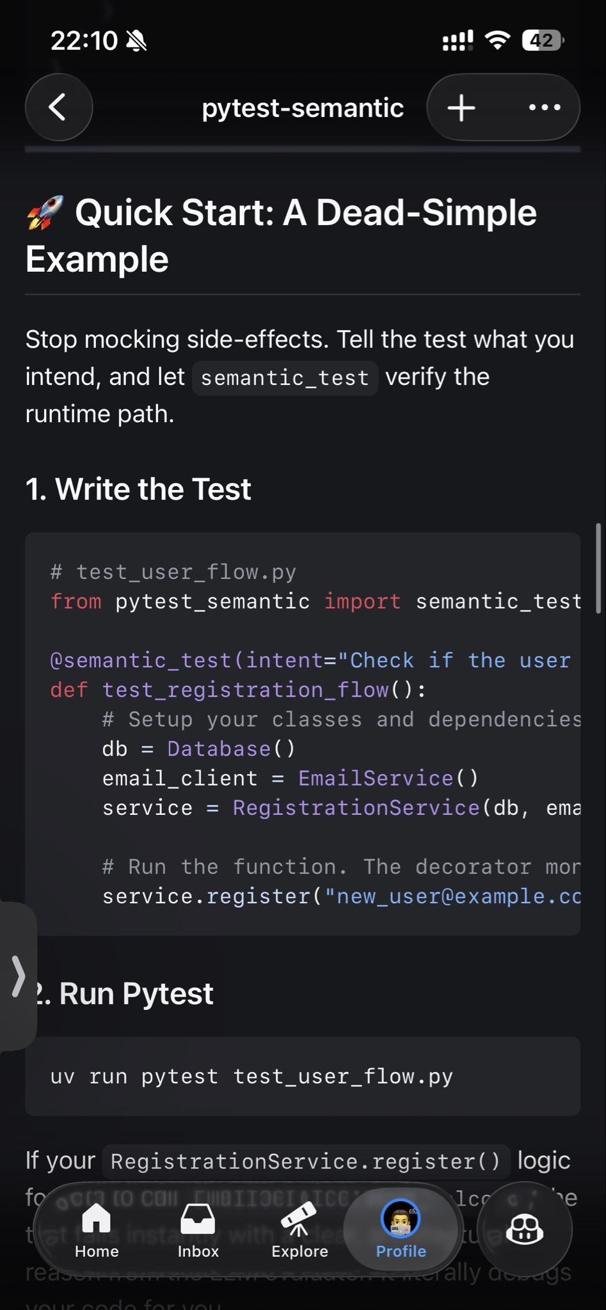Tap the uv run pytest command block
Image resolution: width=606 pixels, height=1310 pixels.
click(303, 1077)
